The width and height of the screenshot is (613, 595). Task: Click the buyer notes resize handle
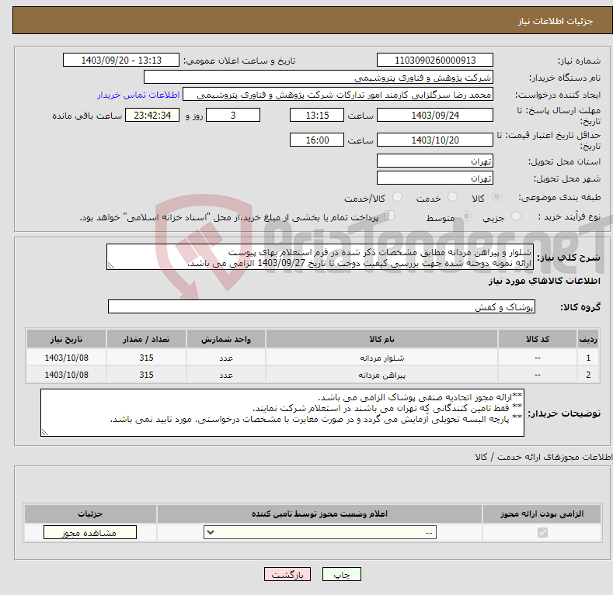pyautogui.click(x=45, y=432)
